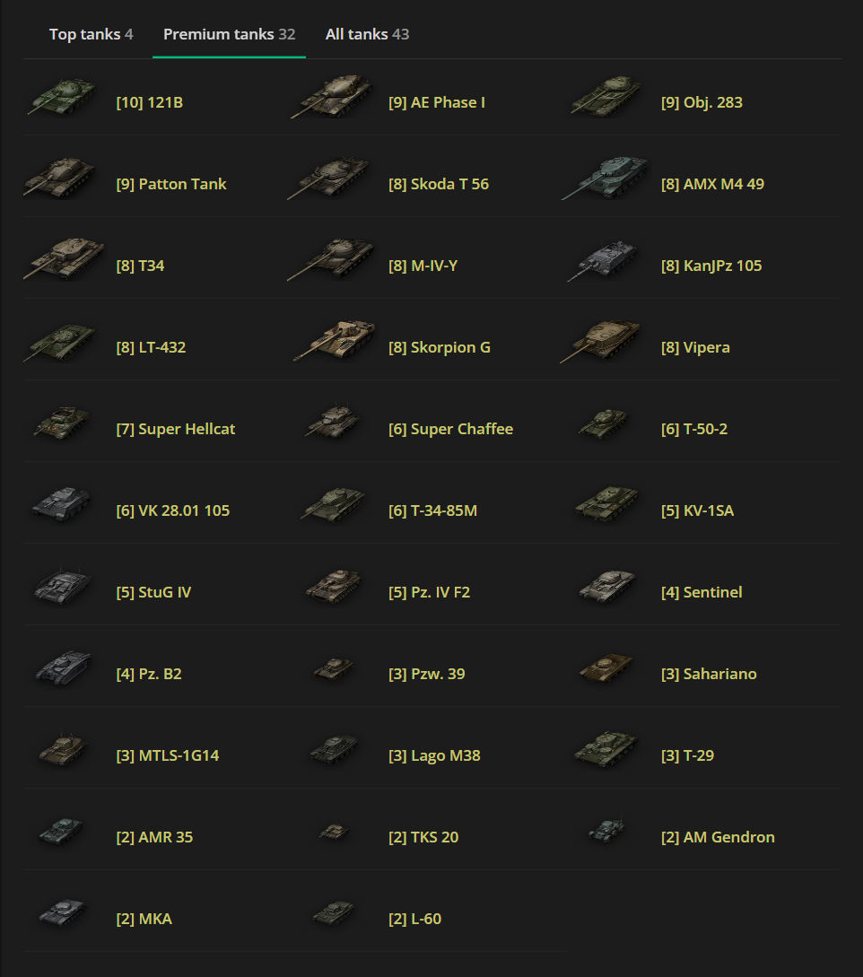The width and height of the screenshot is (863, 977).
Task: Select the AM Gendron vehicle icon
Action: pos(606,830)
